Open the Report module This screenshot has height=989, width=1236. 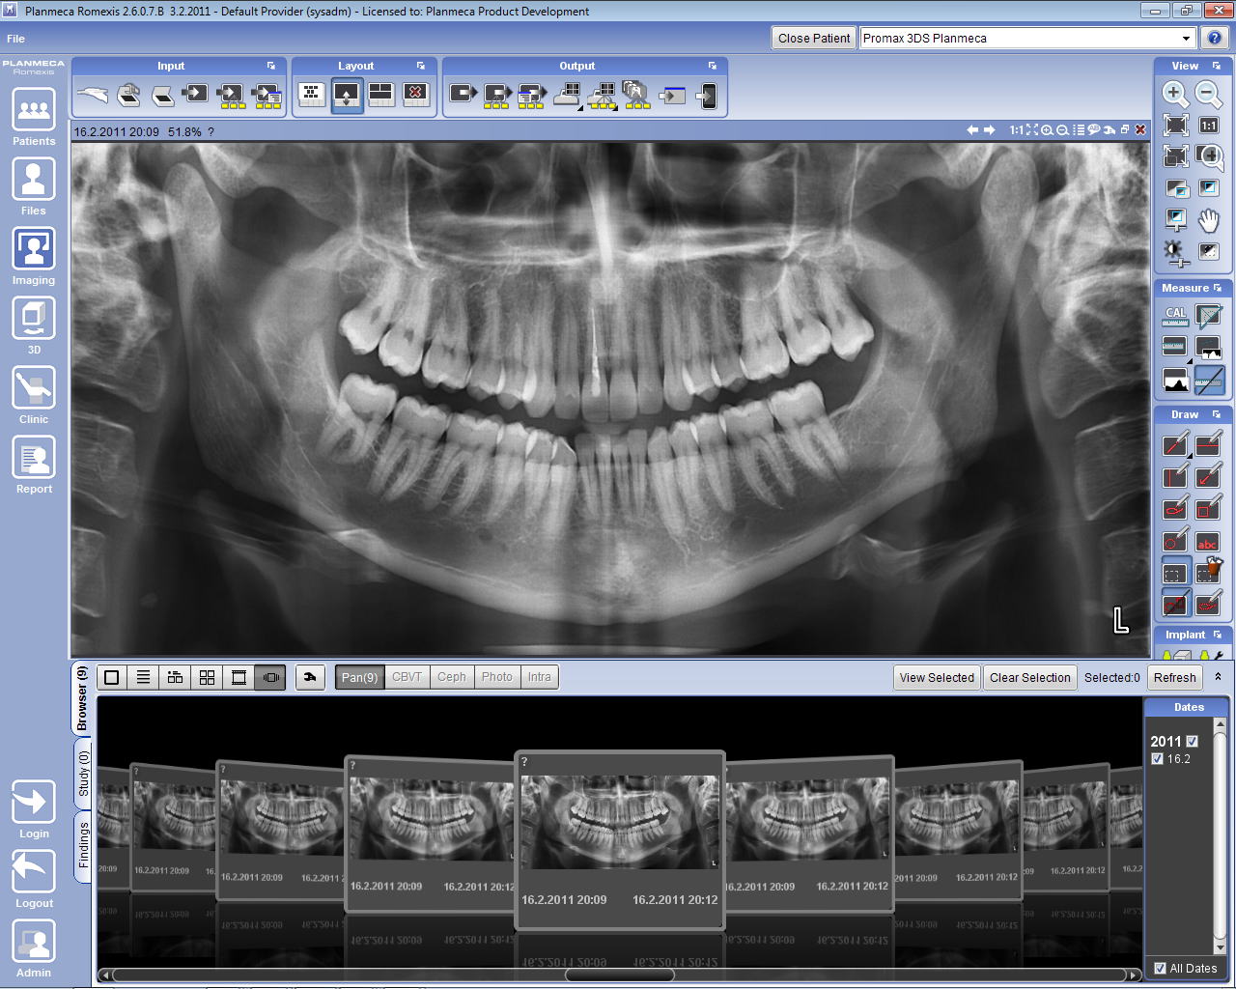(34, 458)
